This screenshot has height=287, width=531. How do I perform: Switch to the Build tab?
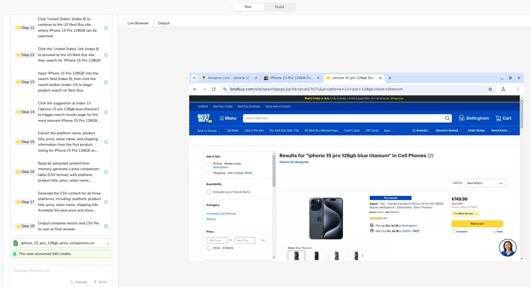coord(279,7)
